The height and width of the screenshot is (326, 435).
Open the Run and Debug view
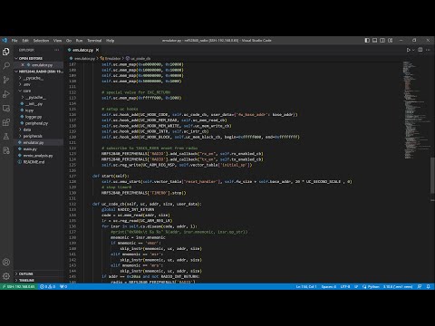(x=6, y=94)
